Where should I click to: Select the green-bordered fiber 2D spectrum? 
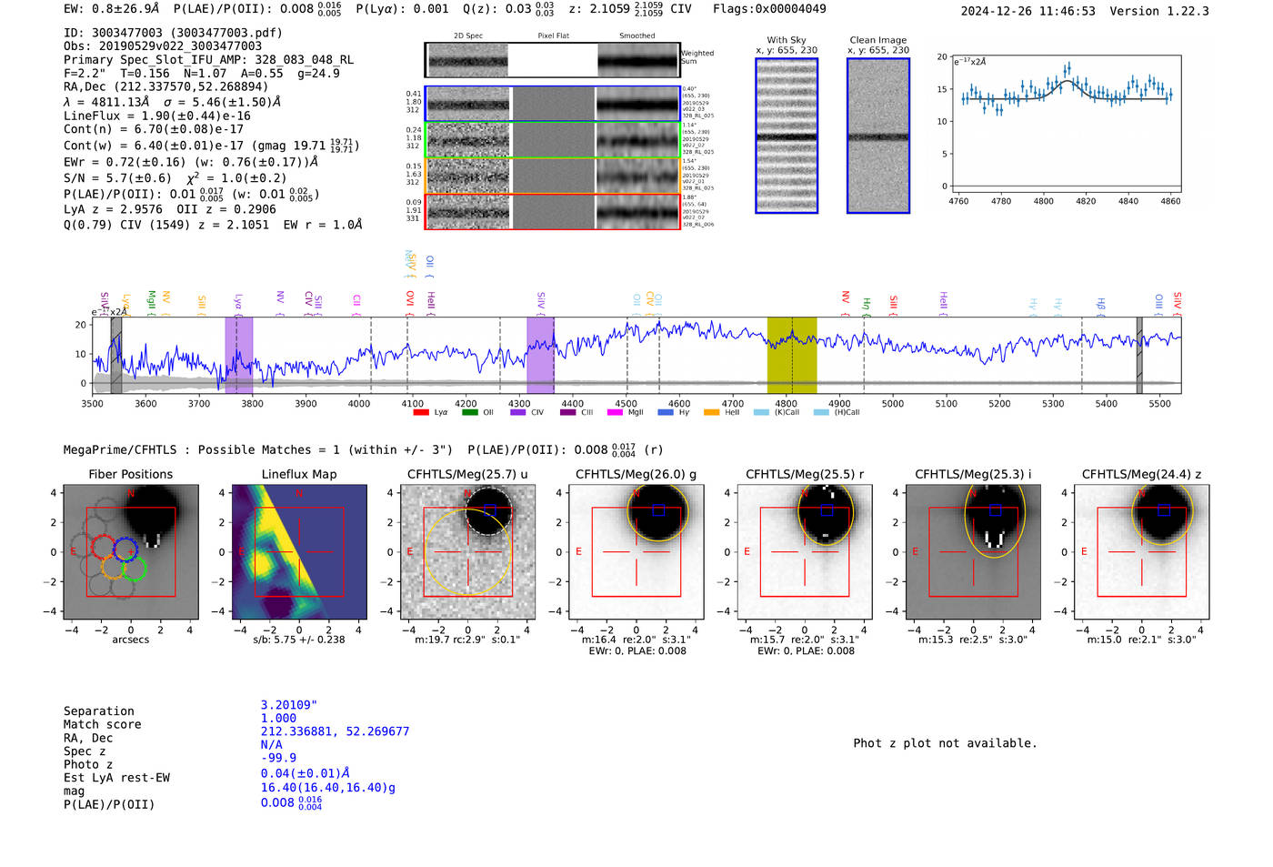point(553,140)
